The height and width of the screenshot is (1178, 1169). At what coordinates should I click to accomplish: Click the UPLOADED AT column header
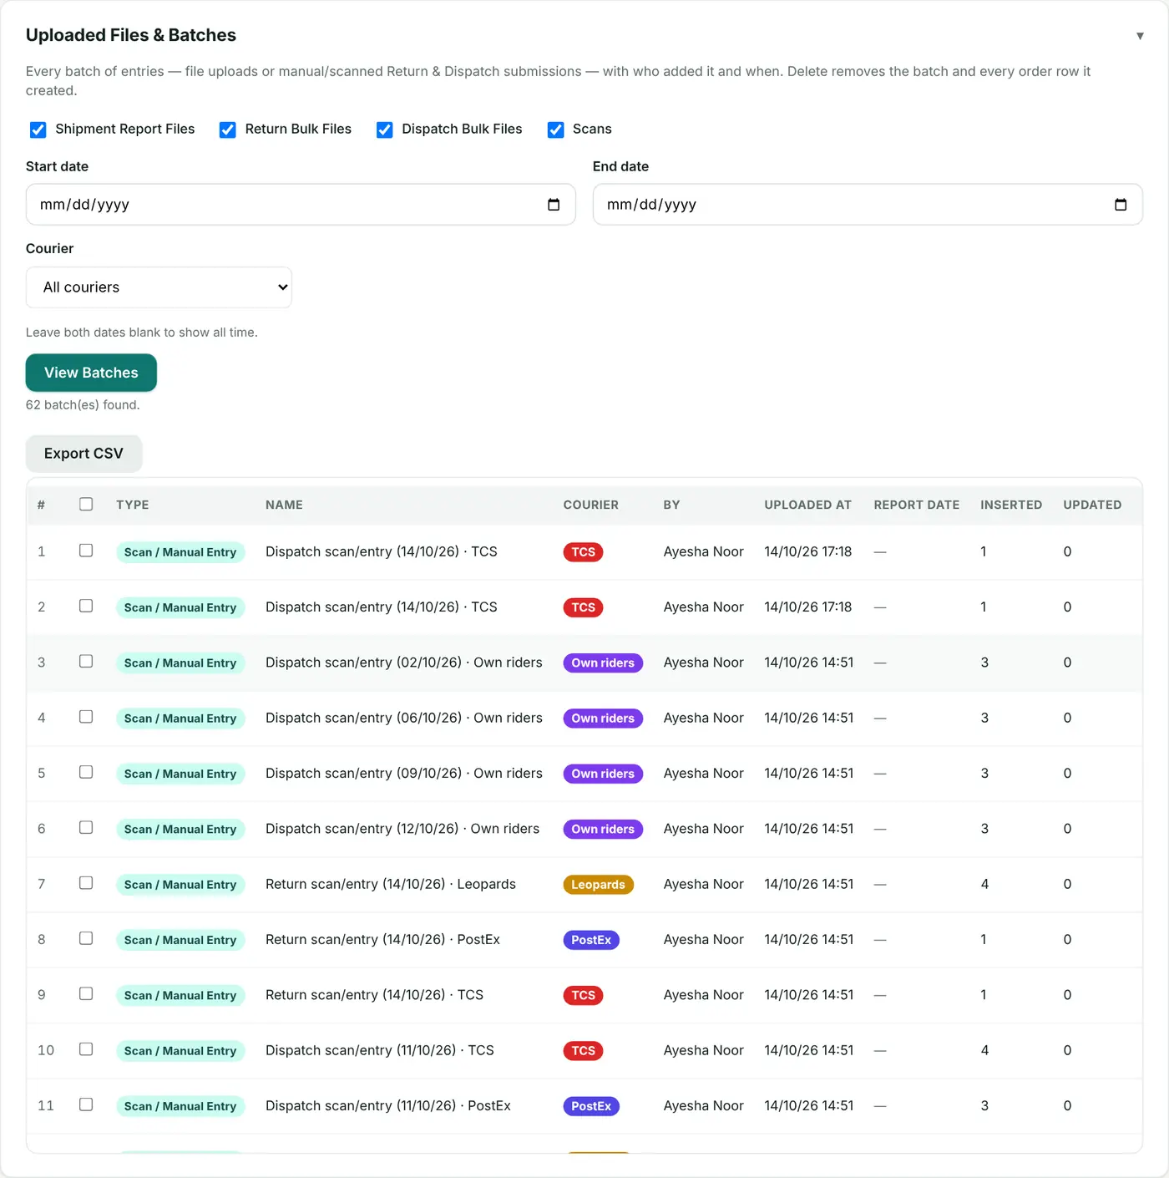pos(808,505)
